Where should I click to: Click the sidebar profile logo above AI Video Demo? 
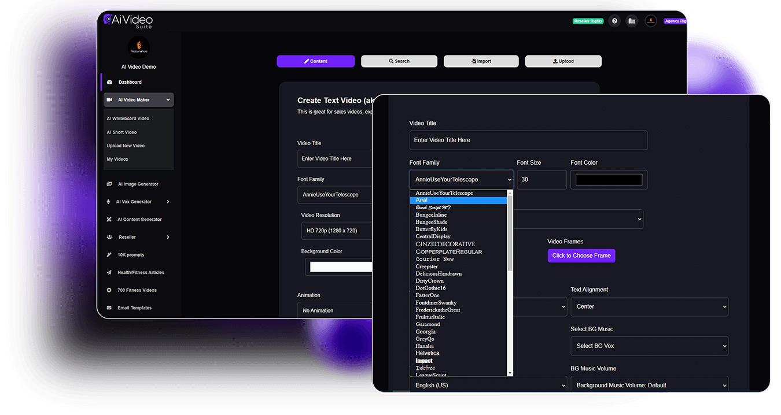point(138,48)
